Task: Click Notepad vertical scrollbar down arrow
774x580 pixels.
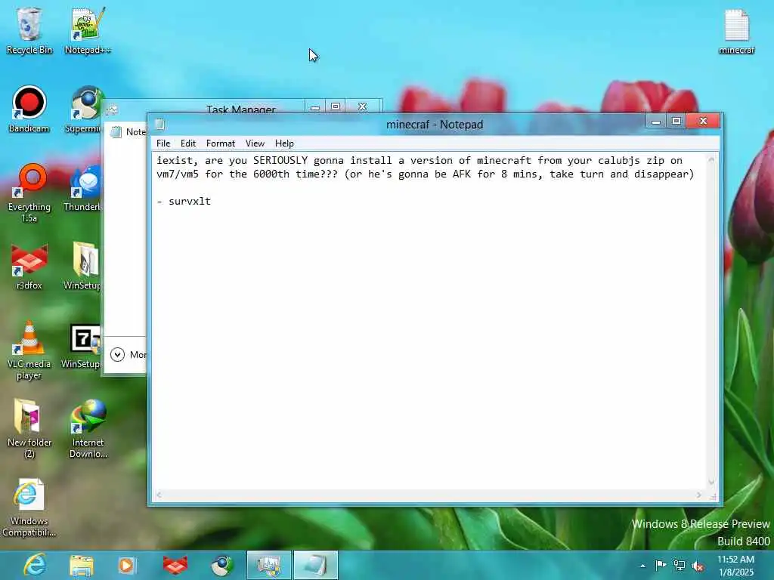Action: [x=711, y=482]
